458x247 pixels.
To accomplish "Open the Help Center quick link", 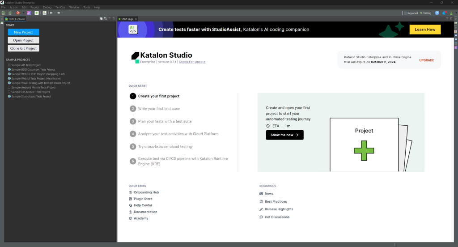I will click(140, 205).
